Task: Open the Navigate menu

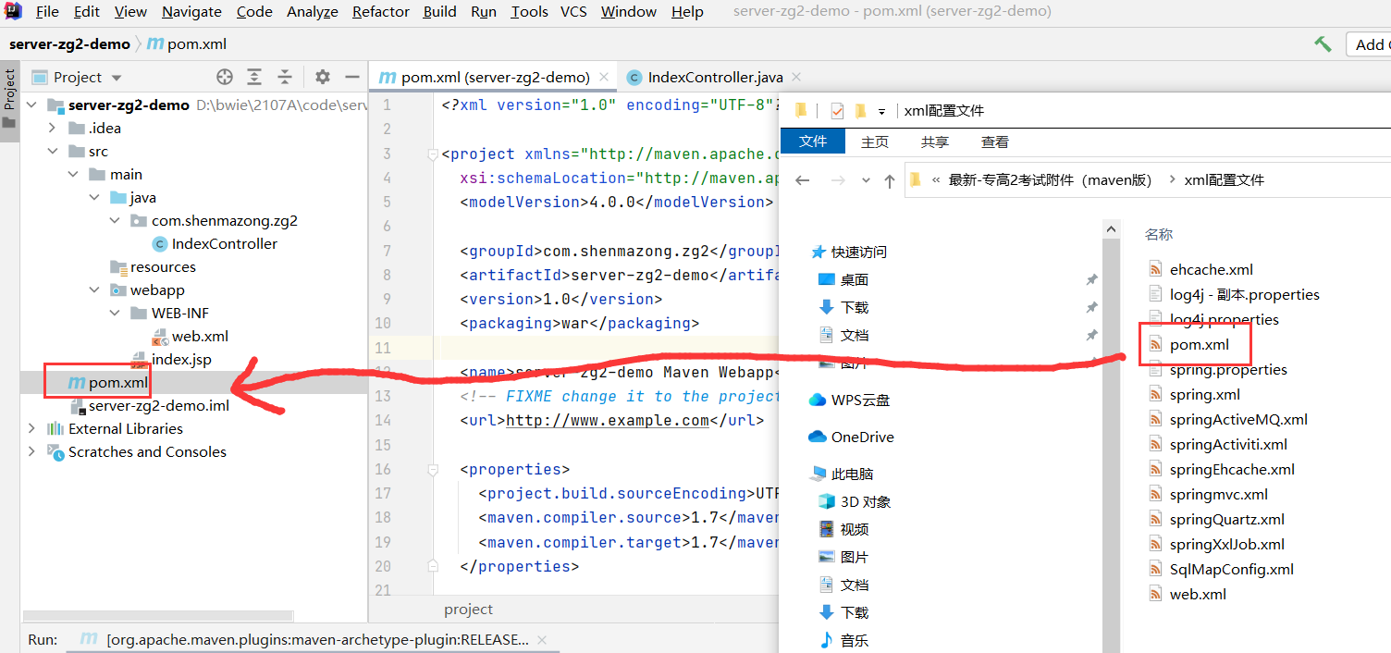Action: pos(191,12)
